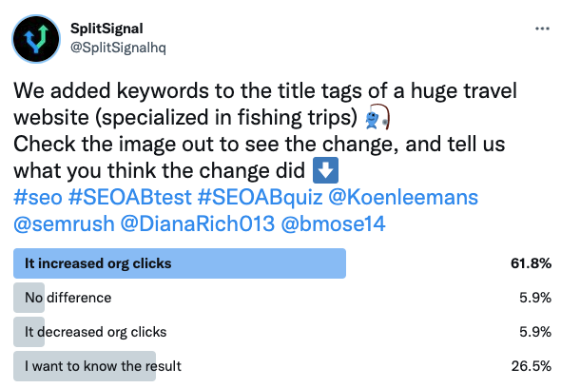Click the blue down-arrow emoji

(325, 170)
